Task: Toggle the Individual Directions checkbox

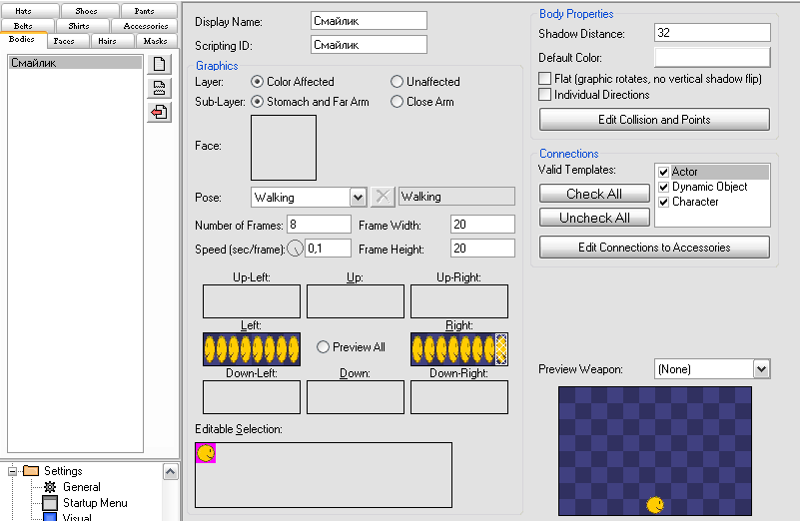Action: click(x=545, y=94)
